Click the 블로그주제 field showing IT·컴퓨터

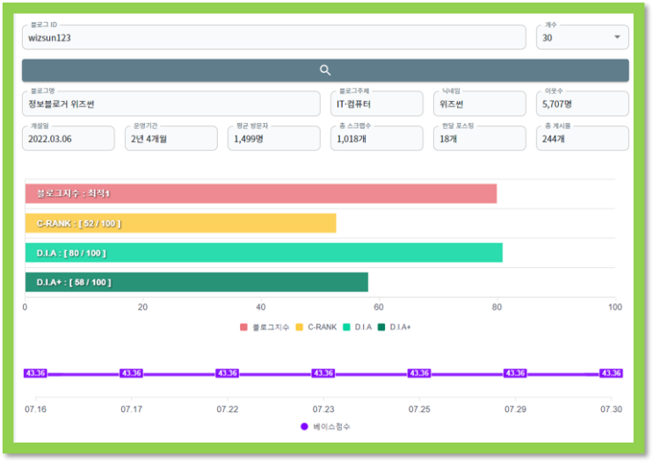(x=377, y=104)
